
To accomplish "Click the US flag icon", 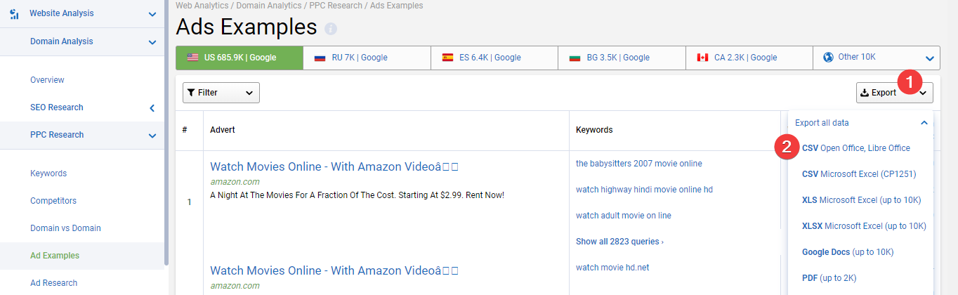I will point(192,58).
